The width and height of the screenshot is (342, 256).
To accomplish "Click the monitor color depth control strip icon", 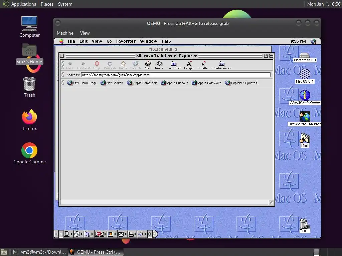I will point(112,234).
